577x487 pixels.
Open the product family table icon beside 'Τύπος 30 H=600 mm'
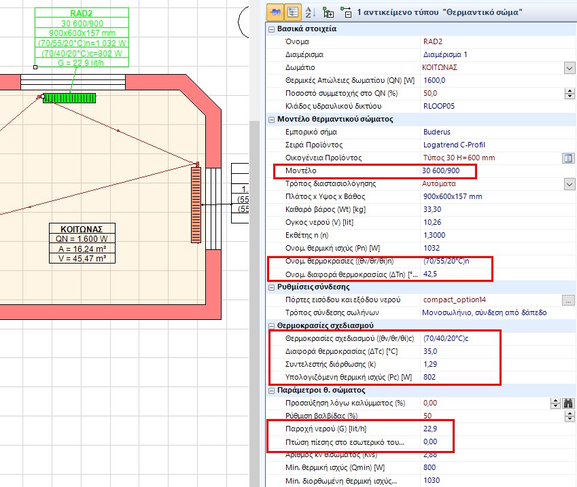pos(570,158)
